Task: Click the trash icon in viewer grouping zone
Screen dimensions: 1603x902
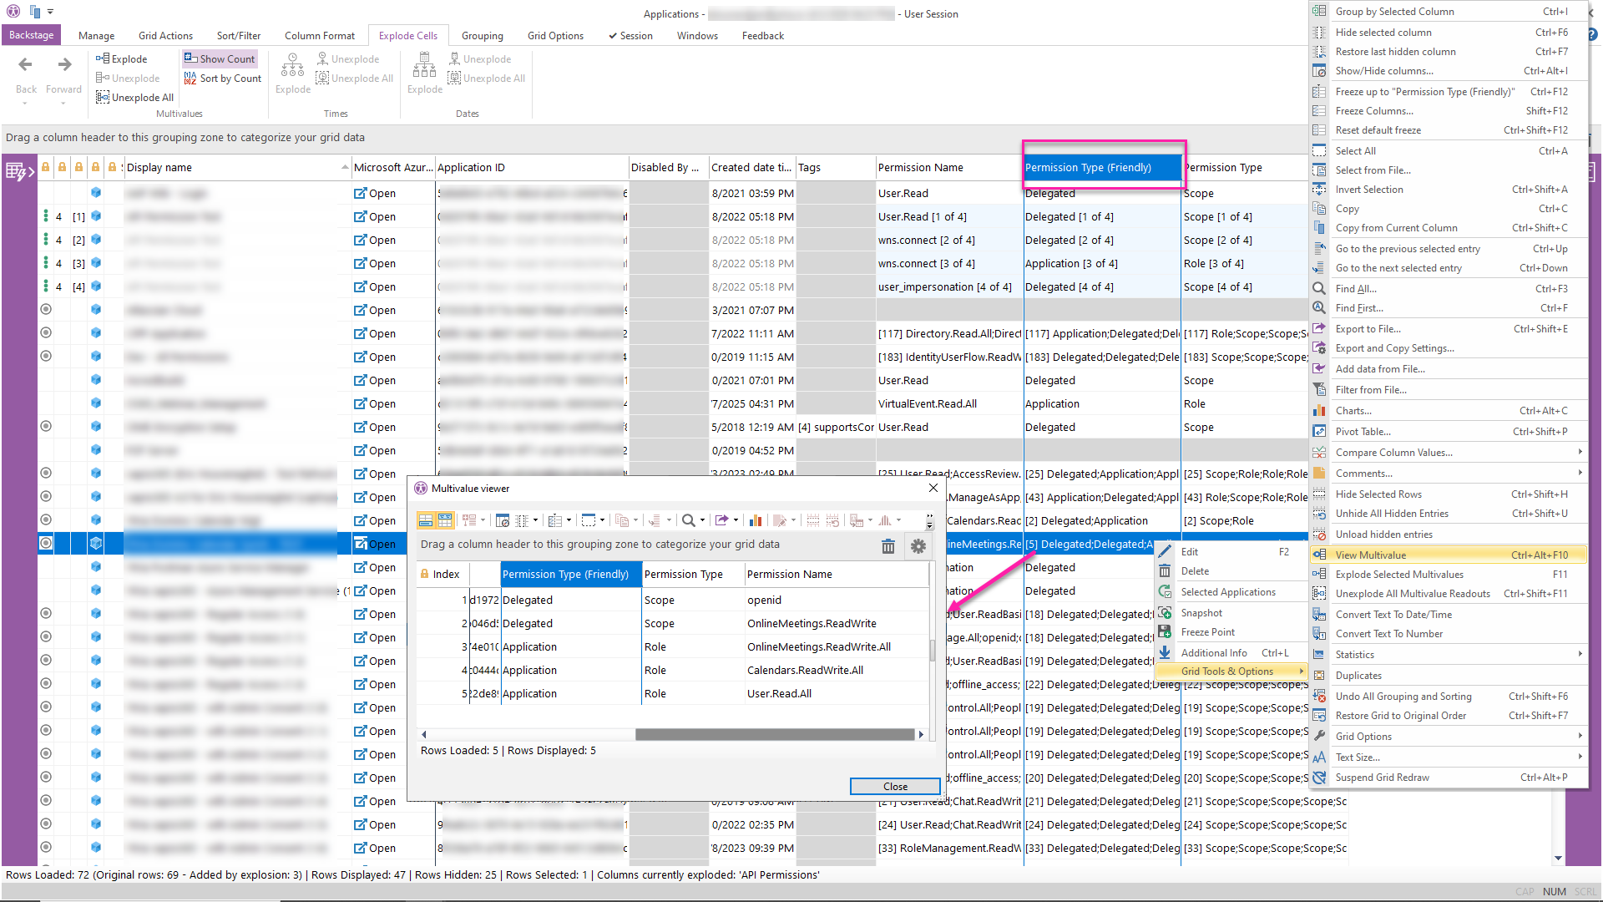Action: click(888, 546)
